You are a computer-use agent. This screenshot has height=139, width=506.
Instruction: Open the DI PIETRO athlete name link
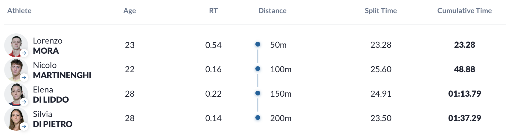tap(53, 124)
